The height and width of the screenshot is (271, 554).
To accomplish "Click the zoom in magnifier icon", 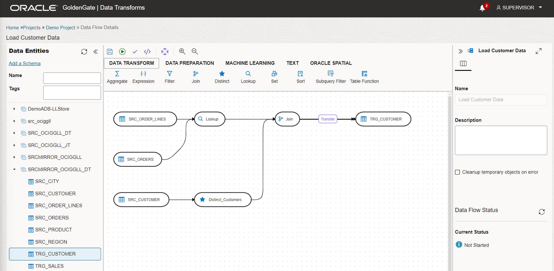I will point(182,51).
